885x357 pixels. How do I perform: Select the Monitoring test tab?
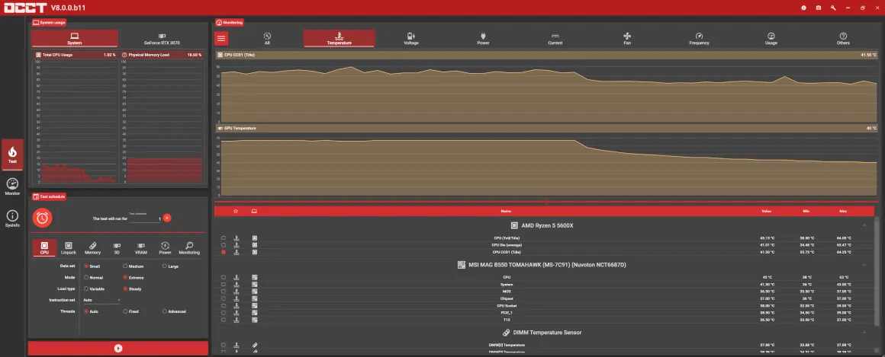(x=190, y=248)
